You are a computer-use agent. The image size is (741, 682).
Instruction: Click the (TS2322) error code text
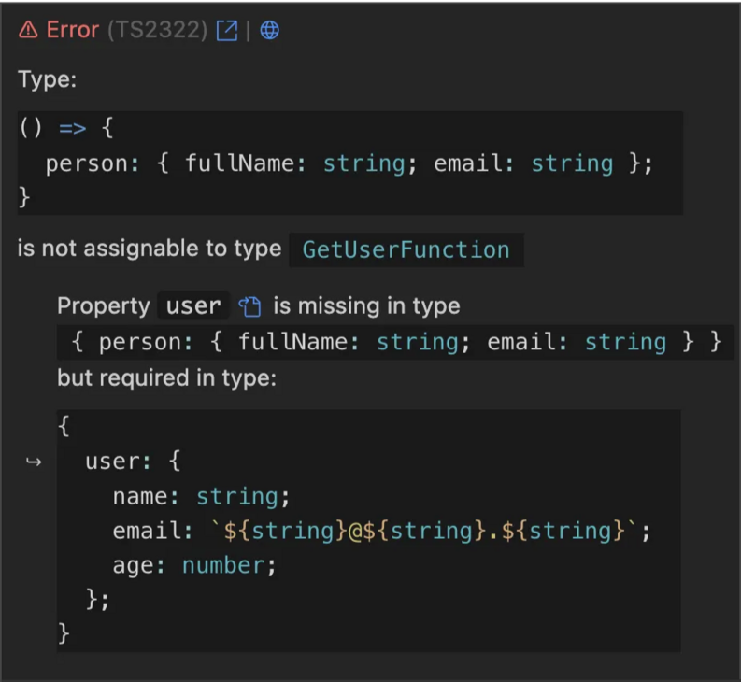(x=157, y=30)
